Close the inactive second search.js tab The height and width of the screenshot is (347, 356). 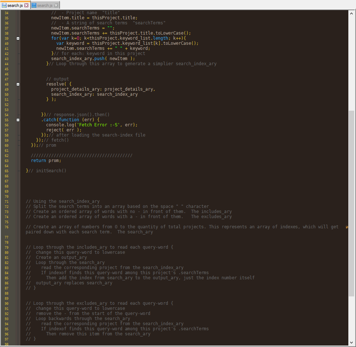[x=56, y=5]
